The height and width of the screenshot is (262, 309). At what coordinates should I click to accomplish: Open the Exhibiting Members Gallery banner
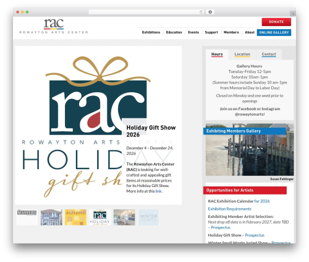click(244, 131)
